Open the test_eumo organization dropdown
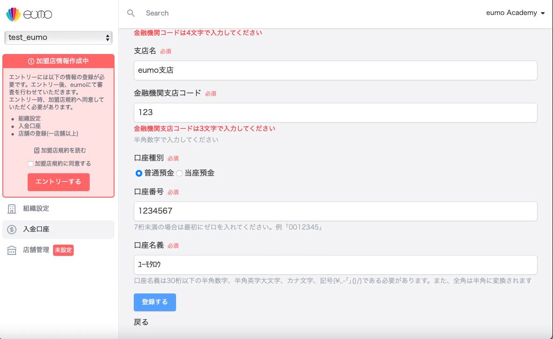 tap(59, 38)
